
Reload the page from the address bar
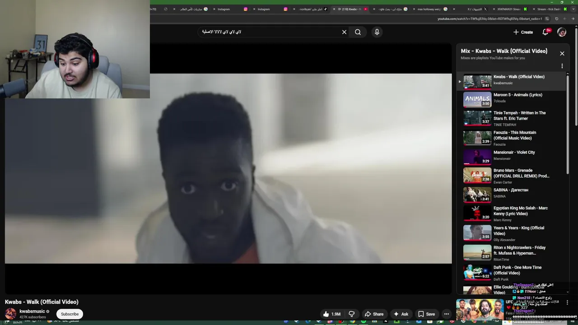tap(556, 19)
